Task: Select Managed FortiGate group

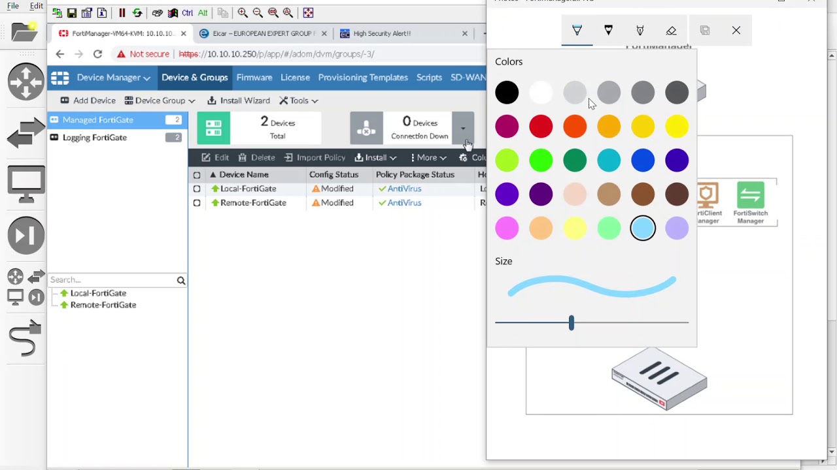Action: [x=118, y=120]
